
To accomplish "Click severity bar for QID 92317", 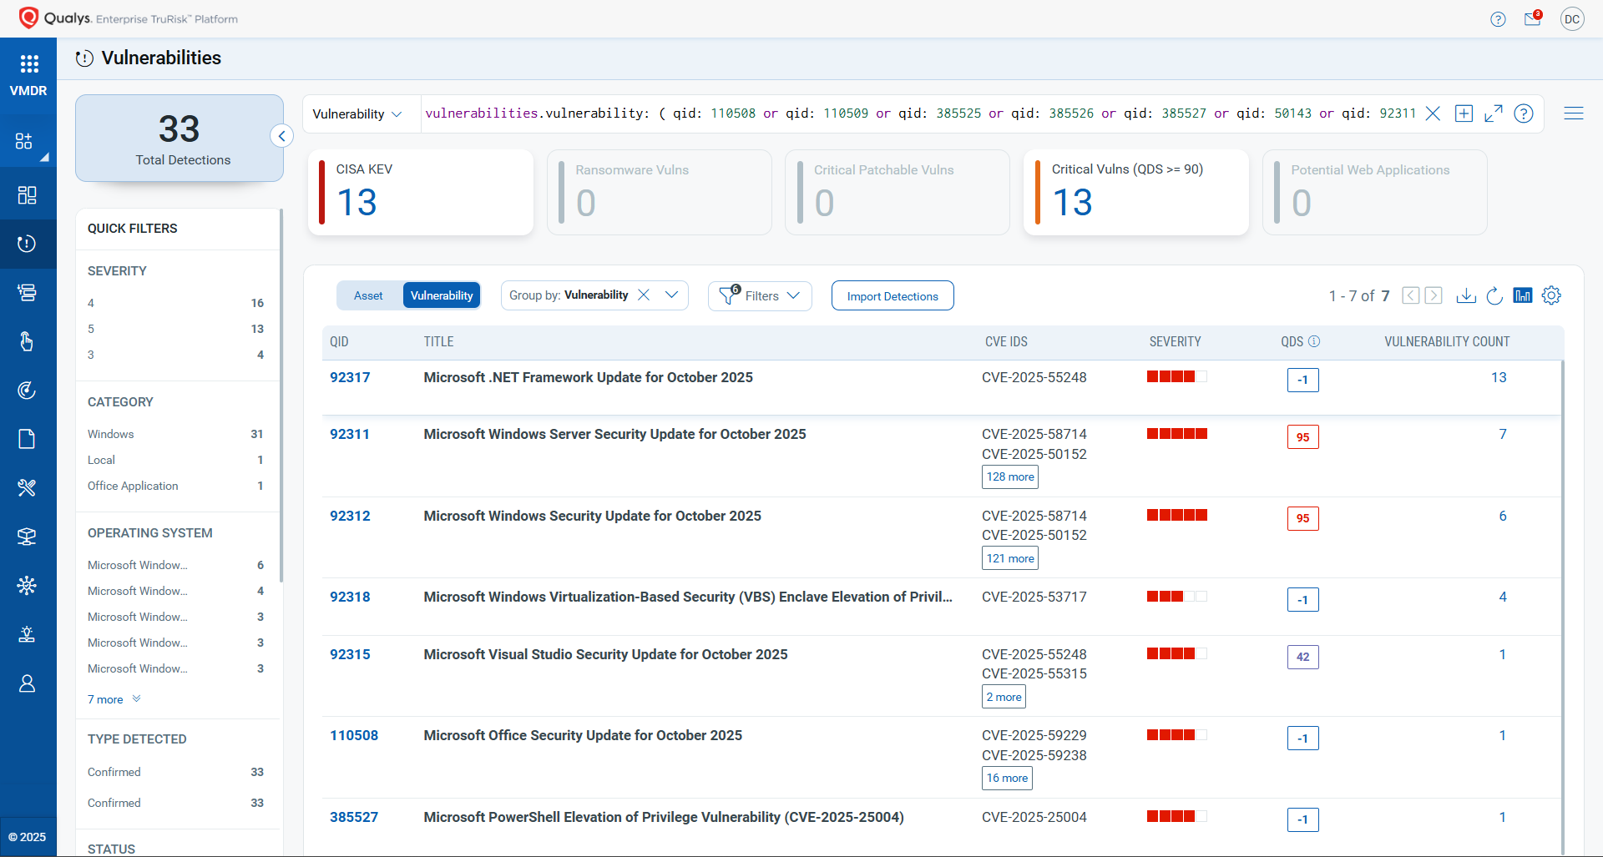I will 1176,376.
